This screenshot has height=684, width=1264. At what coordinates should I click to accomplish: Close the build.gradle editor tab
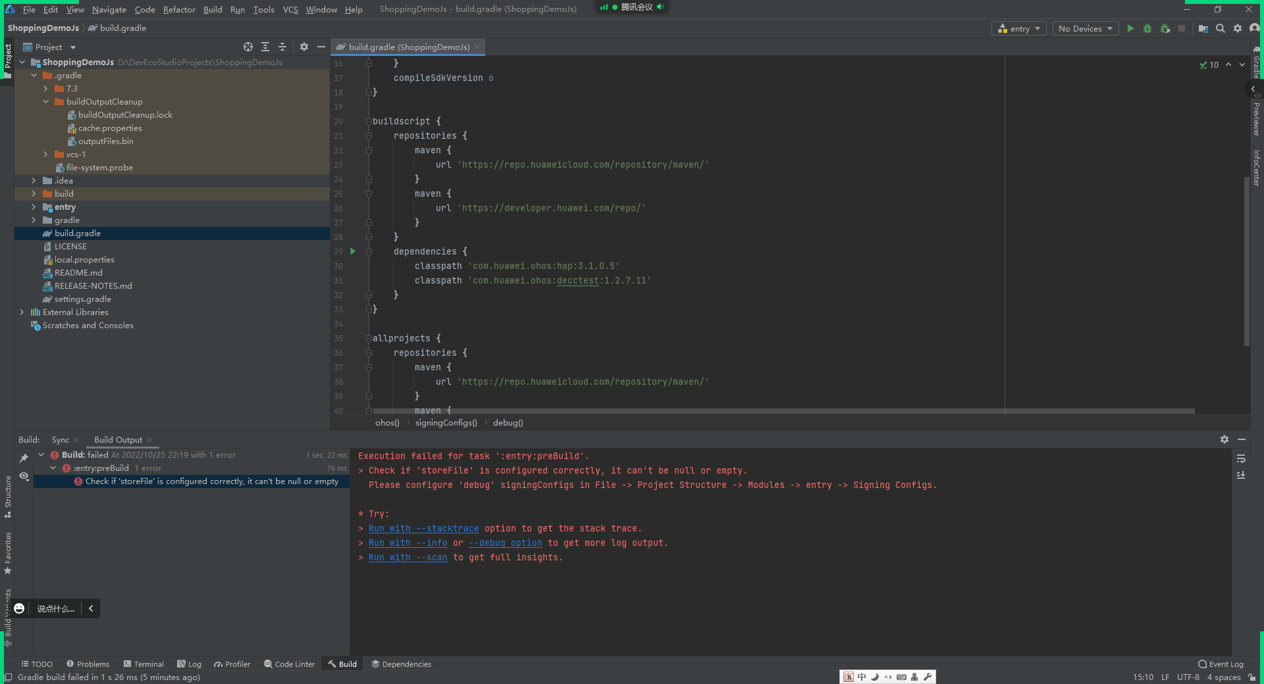[477, 47]
